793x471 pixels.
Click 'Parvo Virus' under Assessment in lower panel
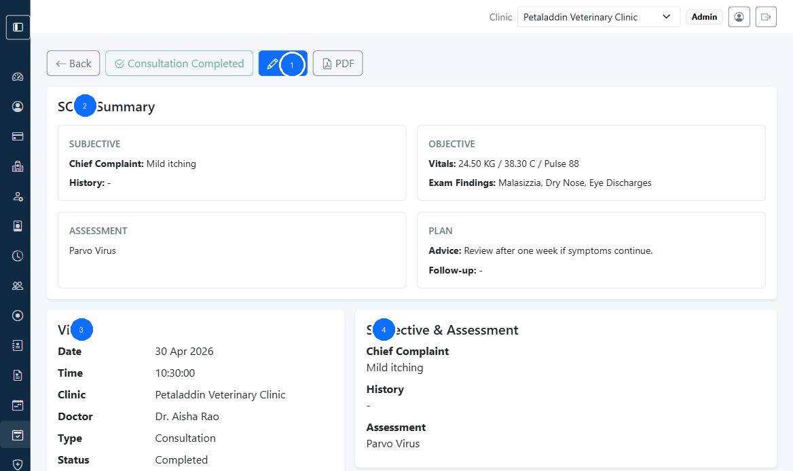click(x=393, y=444)
